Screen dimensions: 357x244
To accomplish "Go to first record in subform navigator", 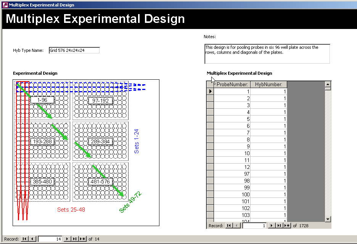I will (229, 226).
